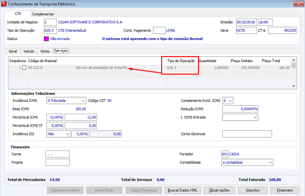Expand the Contabilidade dropdown
Screen dimensions: 305x196
pyautogui.click(x=270, y=162)
